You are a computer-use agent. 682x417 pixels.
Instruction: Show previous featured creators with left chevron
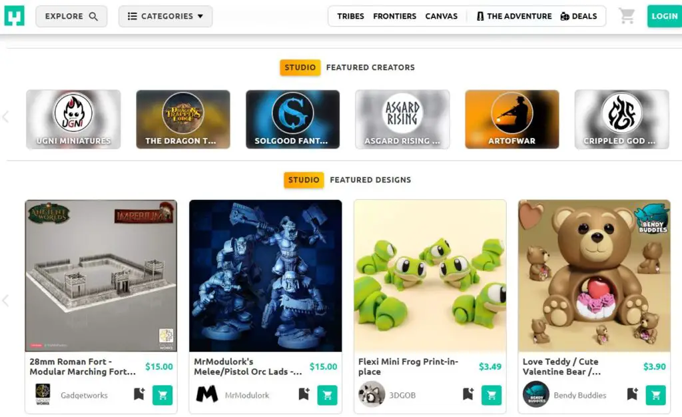tap(5, 117)
